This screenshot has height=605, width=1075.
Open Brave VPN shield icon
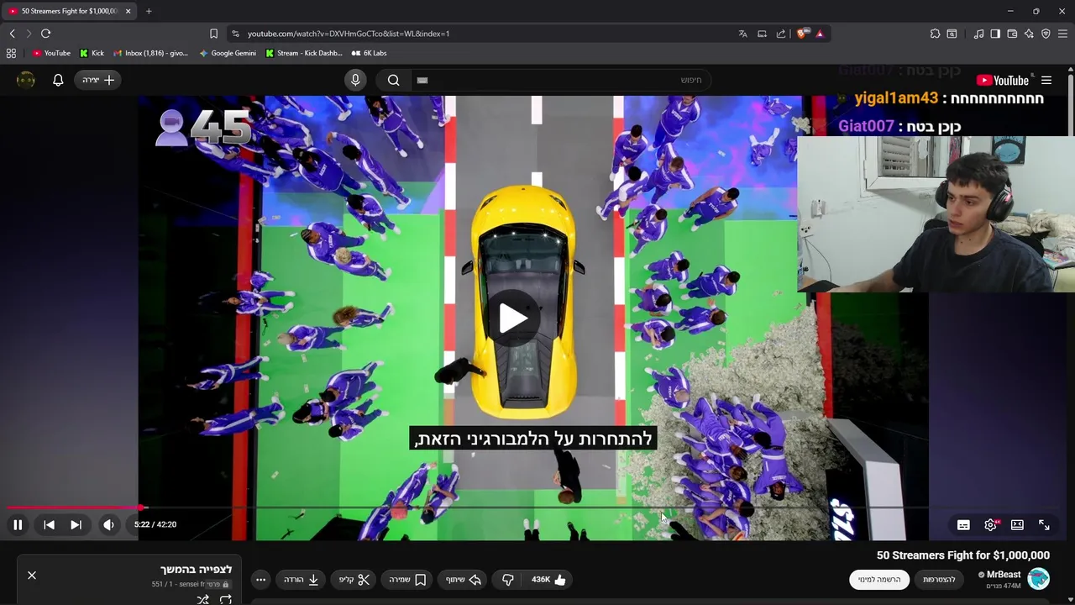point(1046,34)
